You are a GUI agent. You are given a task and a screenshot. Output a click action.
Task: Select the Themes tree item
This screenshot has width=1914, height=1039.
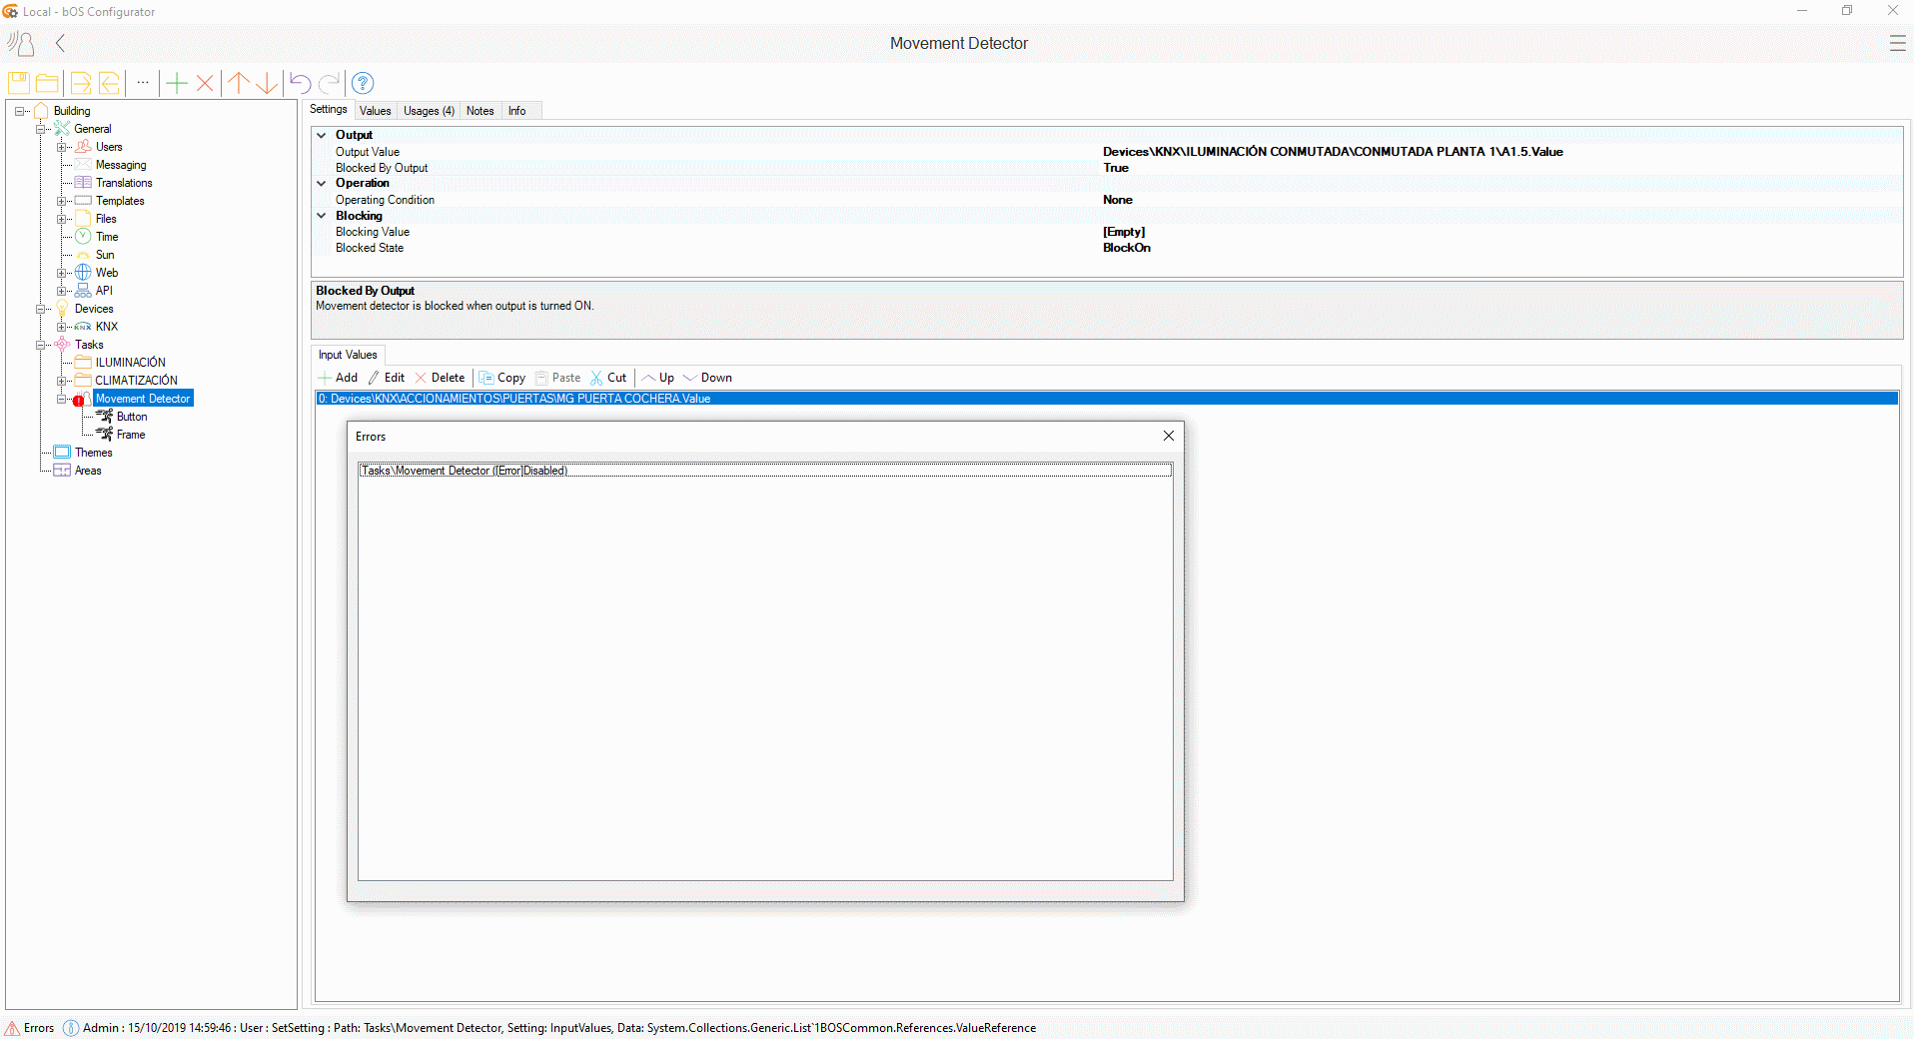[93, 453]
